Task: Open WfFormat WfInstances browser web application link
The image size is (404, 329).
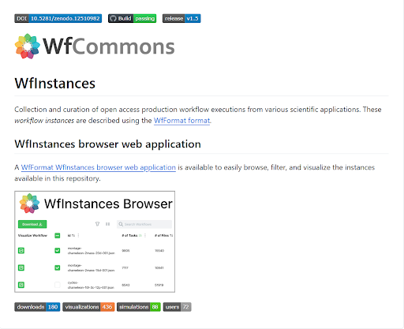Action: [99, 167]
